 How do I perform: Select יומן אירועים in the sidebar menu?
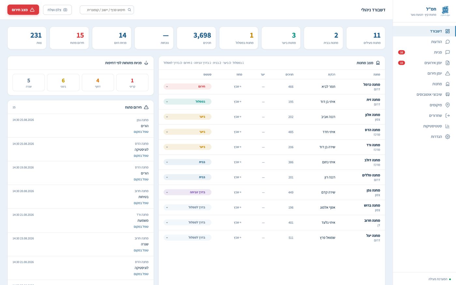(x=424, y=63)
